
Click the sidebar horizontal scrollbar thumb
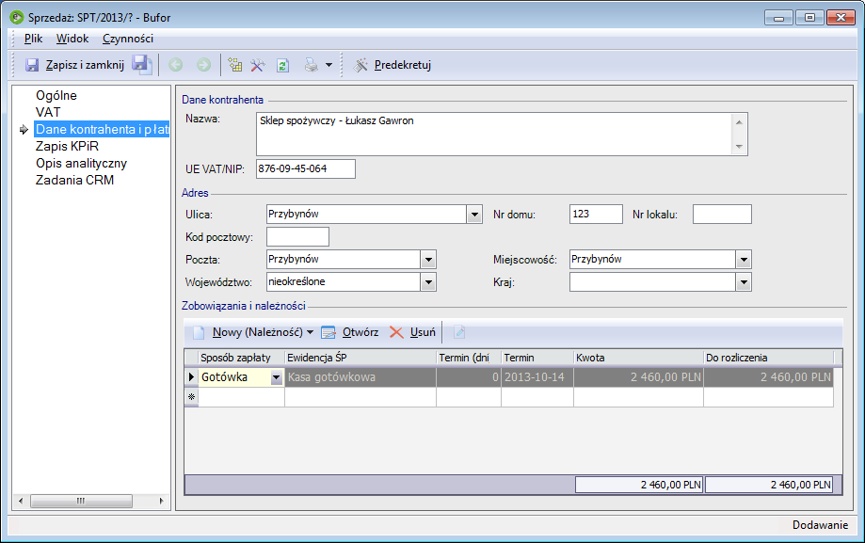point(81,501)
